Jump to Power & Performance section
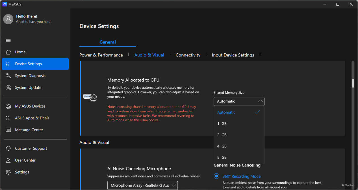The image size is (358, 190). [101, 55]
